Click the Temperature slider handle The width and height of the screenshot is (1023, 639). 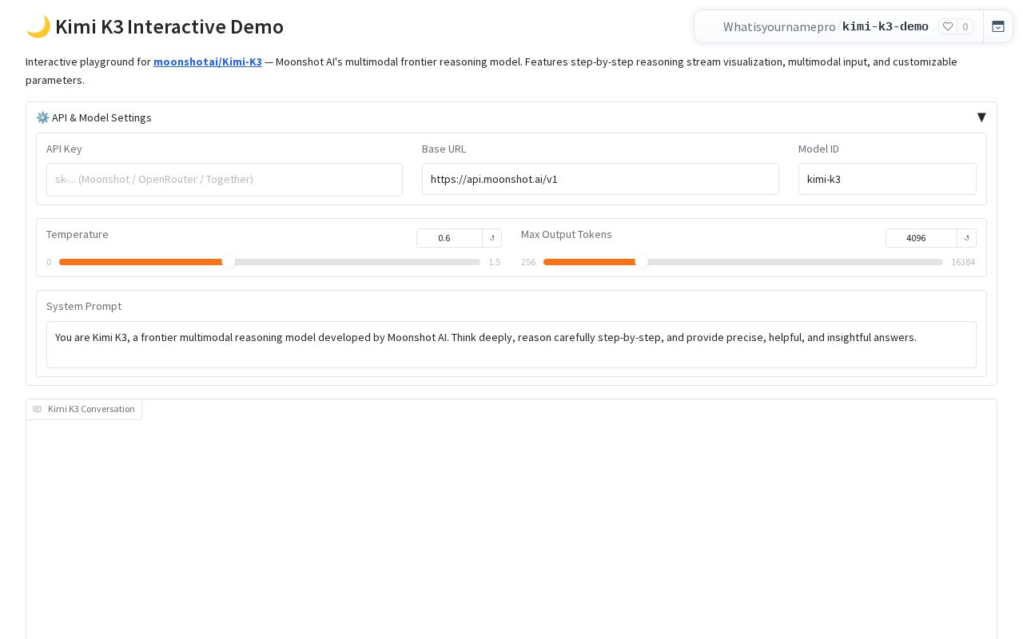229,261
